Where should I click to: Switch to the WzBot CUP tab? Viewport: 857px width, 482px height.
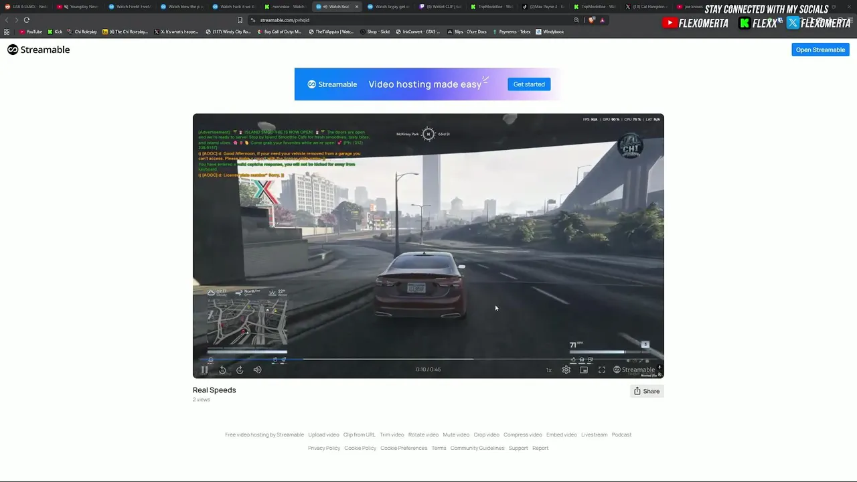click(x=441, y=7)
